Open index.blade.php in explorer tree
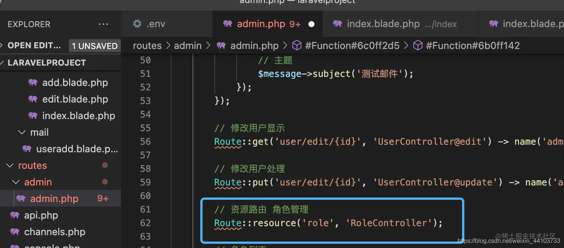 click(79, 116)
